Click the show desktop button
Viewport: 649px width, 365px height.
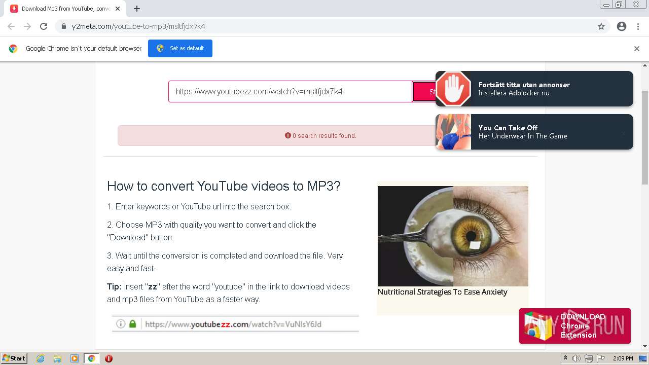point(643,358)
